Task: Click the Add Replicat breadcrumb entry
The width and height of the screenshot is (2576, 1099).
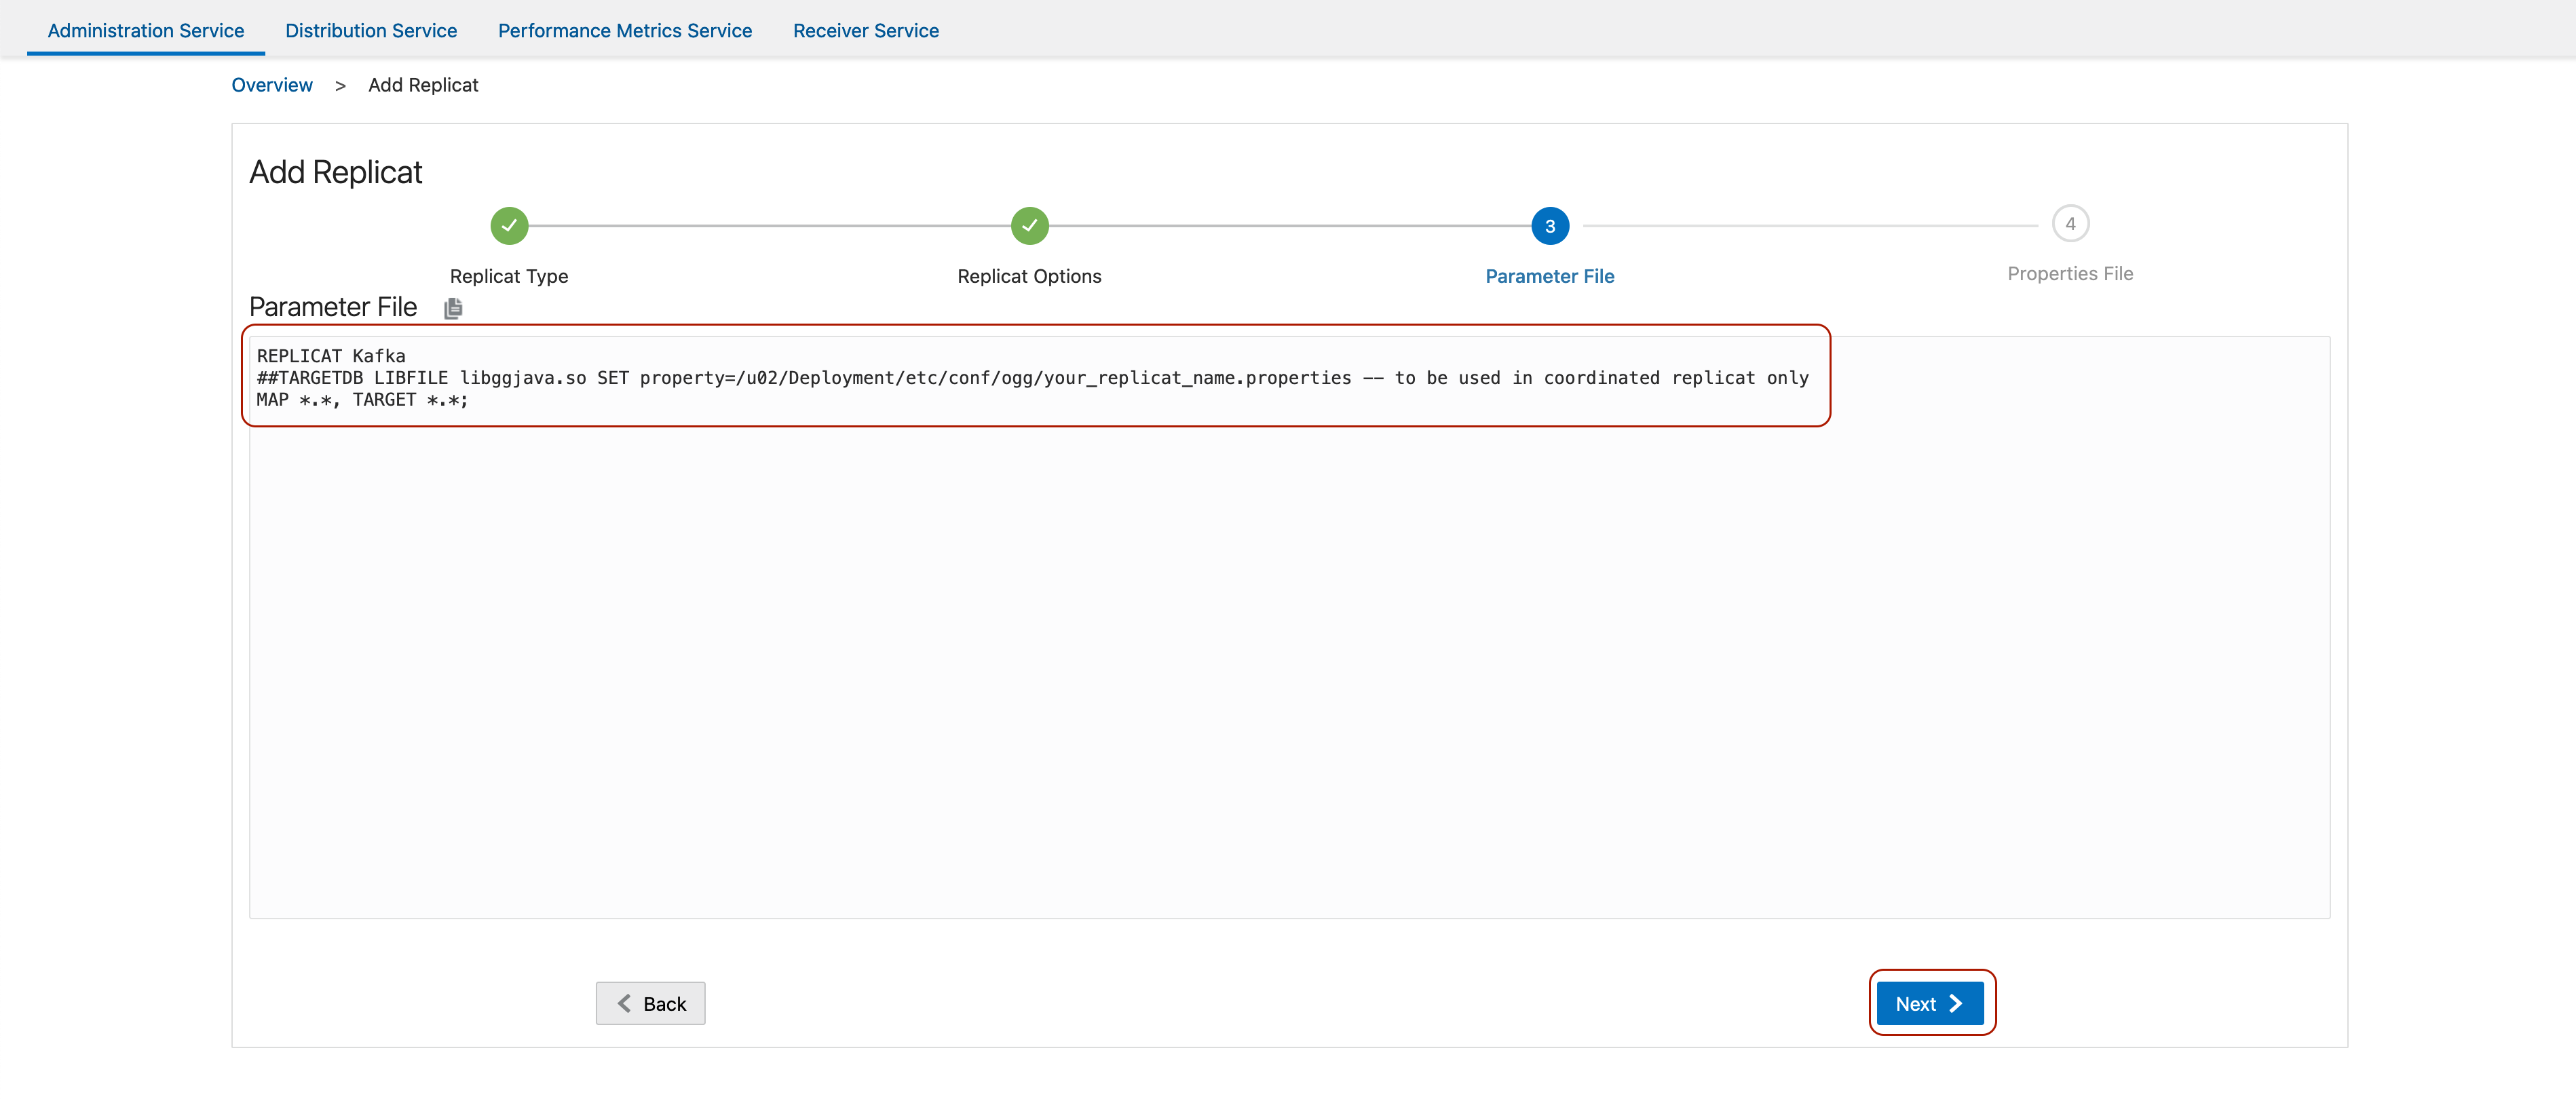Action: pyautogui.click(x=423, y=85)
